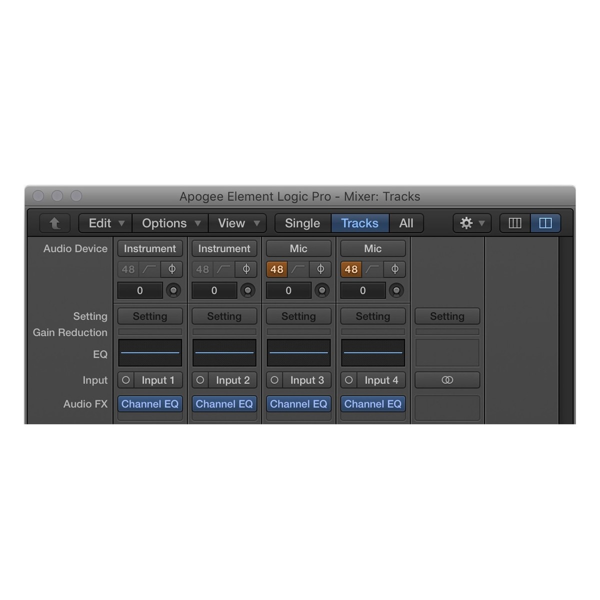600x600 pixels.
Task: Choose input source for Input 3
Action: click(307, 380)
